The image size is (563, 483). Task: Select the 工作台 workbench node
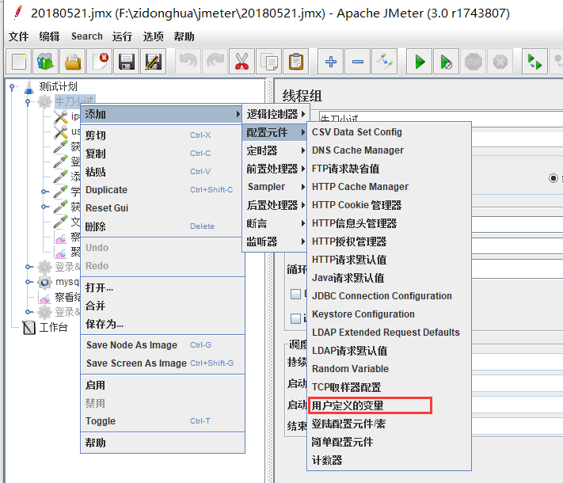click(x=45, y=327)
